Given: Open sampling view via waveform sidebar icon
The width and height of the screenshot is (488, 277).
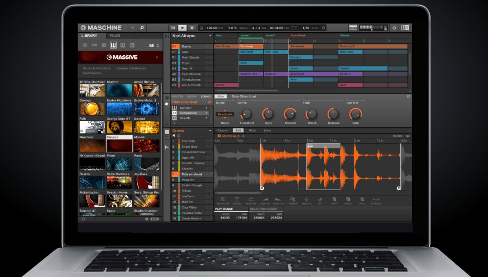Looking at the screenshot, I should point(167,147).
